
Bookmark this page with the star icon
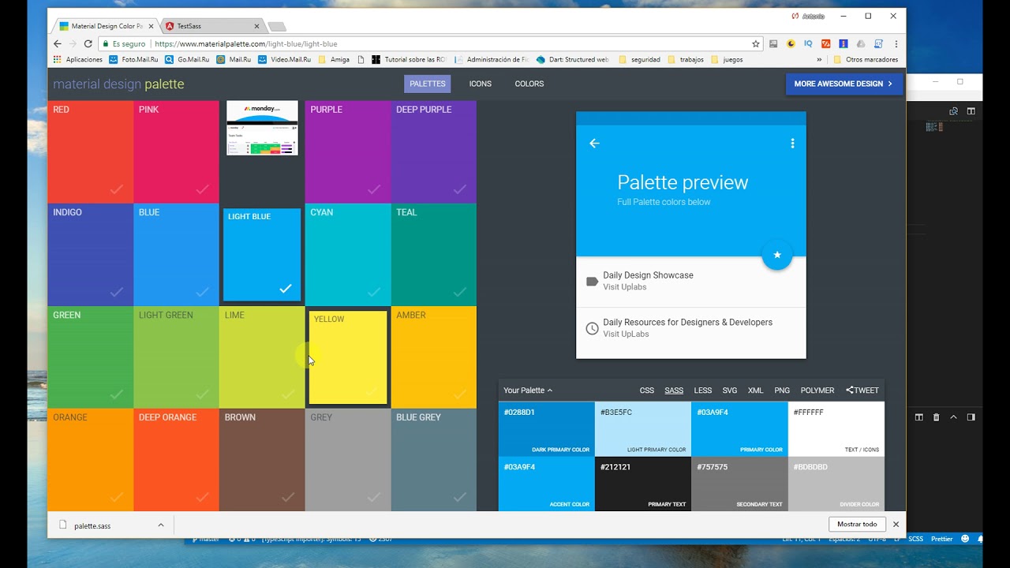[x=755, y=44]
